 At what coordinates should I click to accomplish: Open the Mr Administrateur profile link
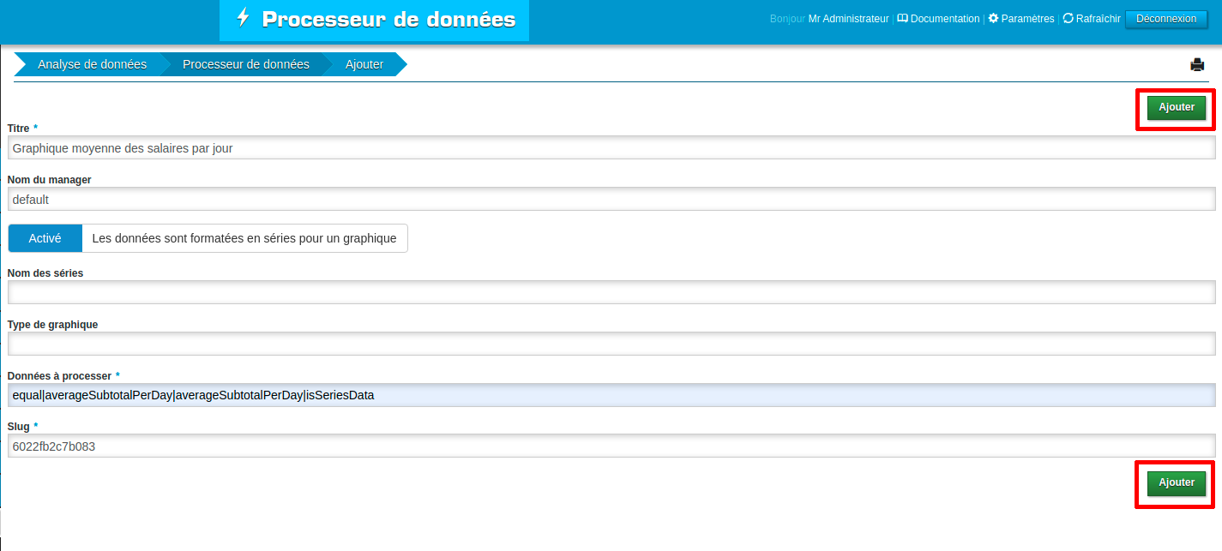point(848,19)
